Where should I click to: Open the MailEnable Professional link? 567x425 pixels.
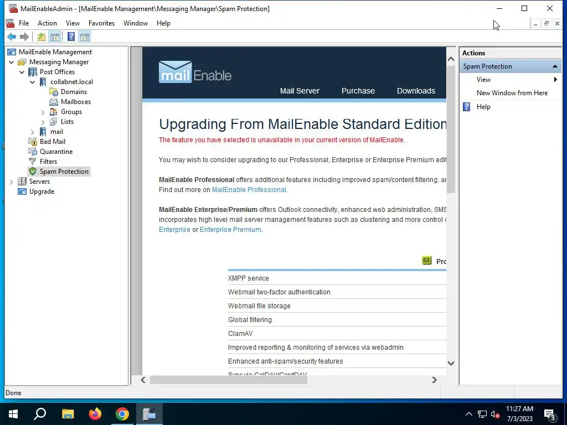pos(249,190)
